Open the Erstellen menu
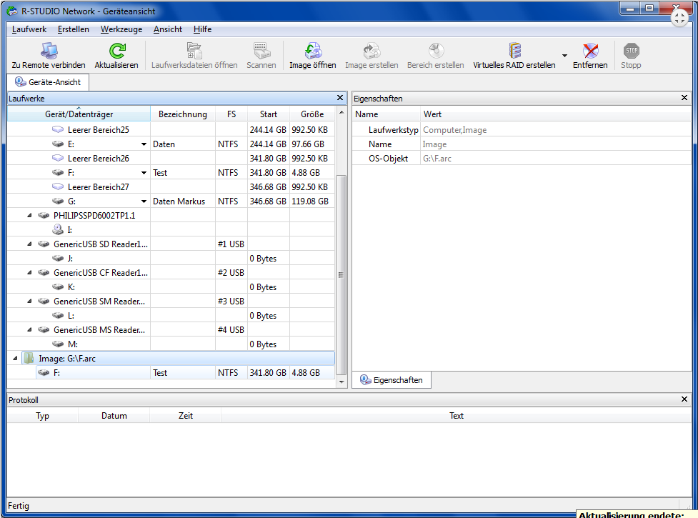Image resolution: width=698 pixels, height=518 pixels. 74,29
